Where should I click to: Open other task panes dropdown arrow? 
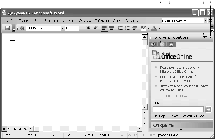[x=205, y=37]
